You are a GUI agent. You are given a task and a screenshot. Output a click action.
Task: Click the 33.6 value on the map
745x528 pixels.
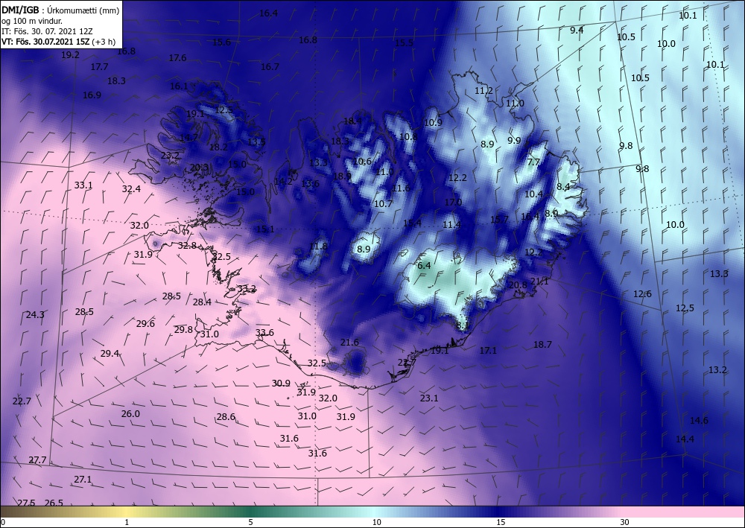coord(264,332)
